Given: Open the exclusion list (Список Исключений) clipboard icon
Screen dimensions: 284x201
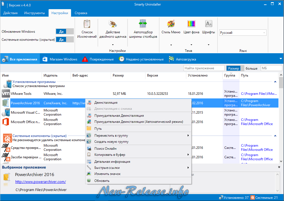Looking at the screenshot, I should pos(87,24).
